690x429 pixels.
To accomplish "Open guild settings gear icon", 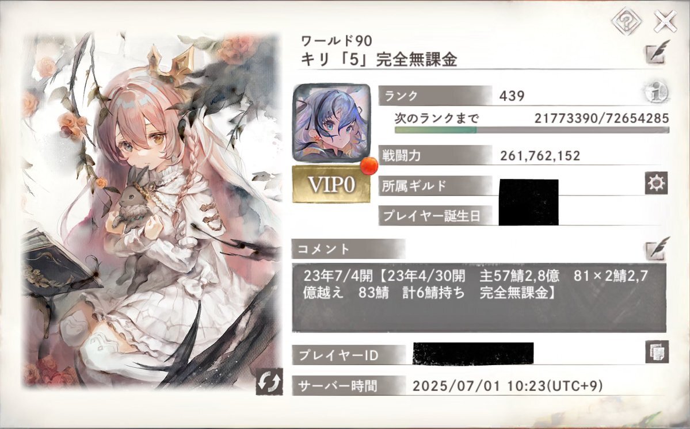I will [x=656, y=183].
